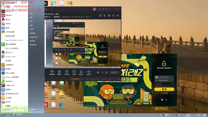Click the WeGame login button
The image size is (208, 117).
pos(164,89)
